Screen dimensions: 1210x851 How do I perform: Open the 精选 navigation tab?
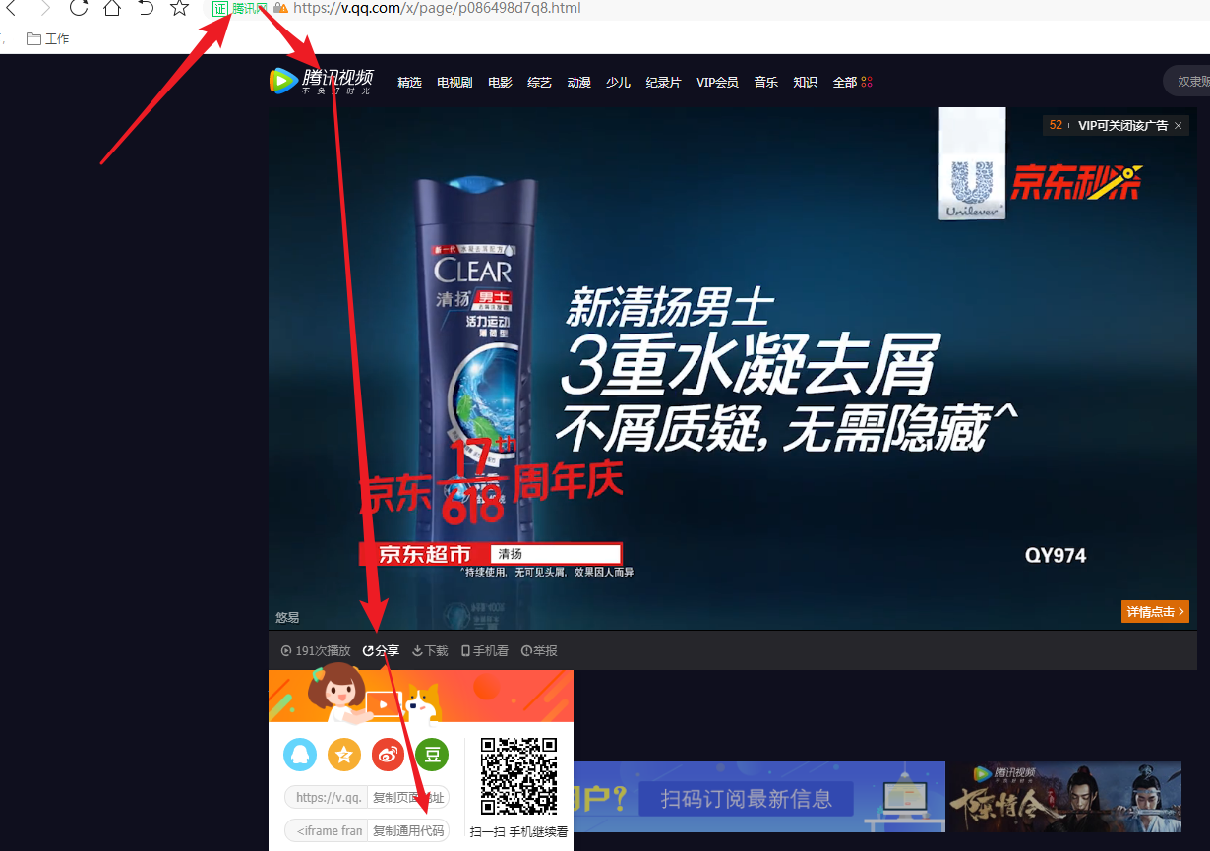(409, 83)
